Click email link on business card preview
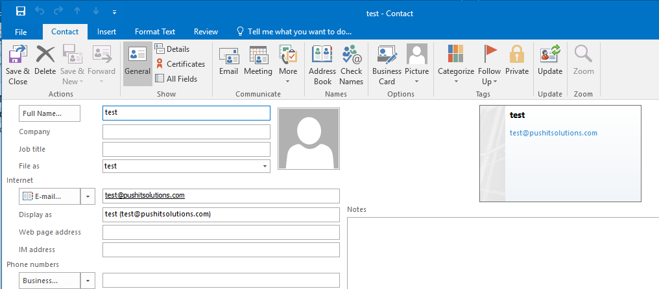The image size is (659, 289). (x=553, y=133)
